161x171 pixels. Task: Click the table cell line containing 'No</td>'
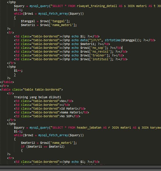pos(44,101)
